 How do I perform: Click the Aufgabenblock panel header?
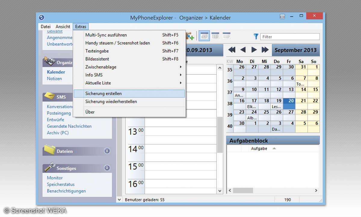(x=273, y=141)
